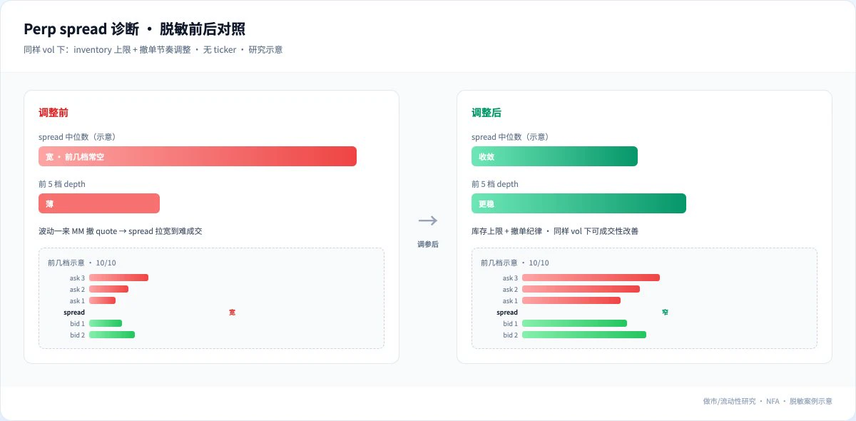The height and width of the screenshot is (421, 856).
Task: Click the red '调整前' heading
Action: point(53,113)
